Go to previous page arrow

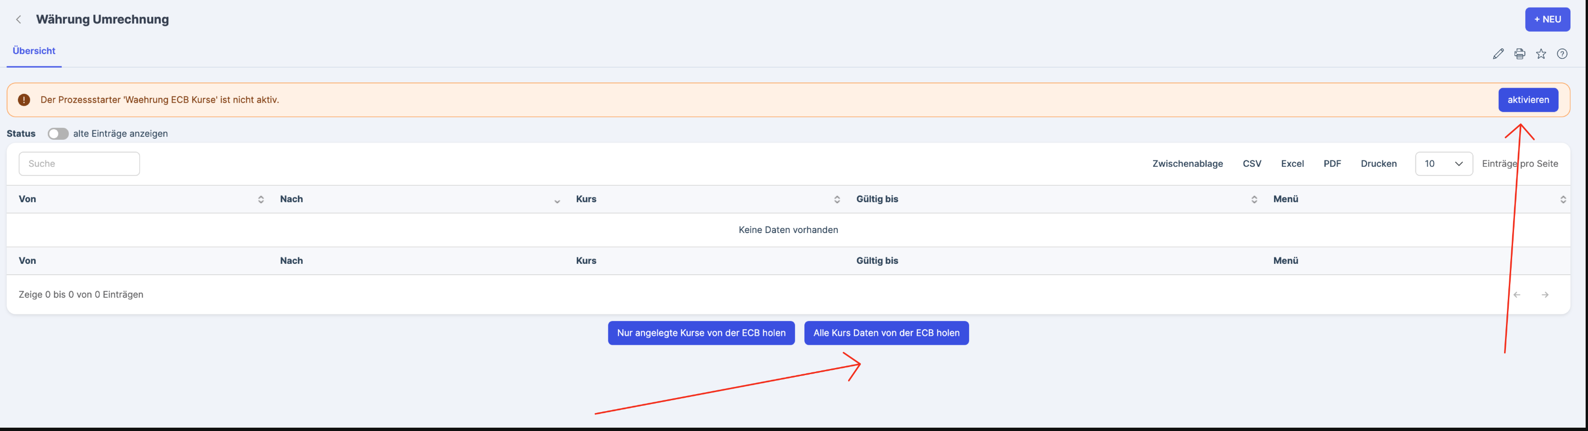click(x=1517, y=295)
